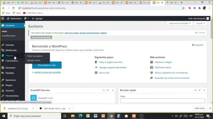Close the downloads bar
The image size is (213, 119).
[210, 108]
